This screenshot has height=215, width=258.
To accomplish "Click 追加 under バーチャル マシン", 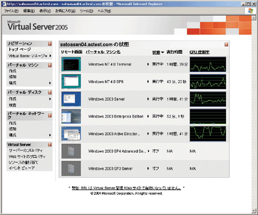I will (12, 77).
